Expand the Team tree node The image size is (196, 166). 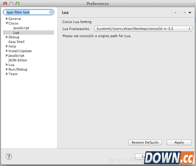point(7,74)
